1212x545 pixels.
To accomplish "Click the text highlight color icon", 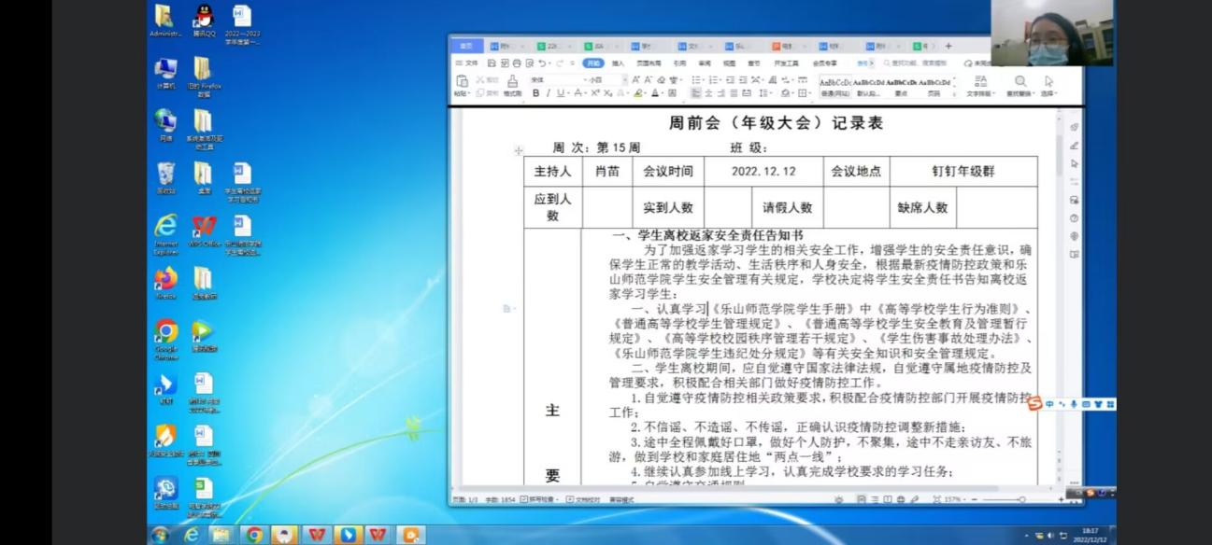I will click(x=638, y=93).
